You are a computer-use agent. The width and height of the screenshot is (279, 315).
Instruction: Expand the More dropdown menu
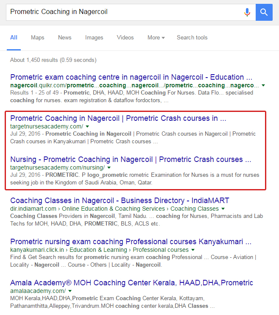click(156, 38)
